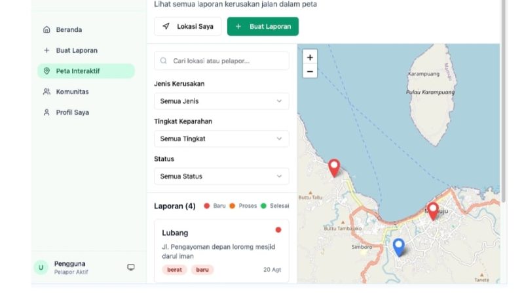Click the berat severity tag

pyautogui.click(x=174, y=270)
